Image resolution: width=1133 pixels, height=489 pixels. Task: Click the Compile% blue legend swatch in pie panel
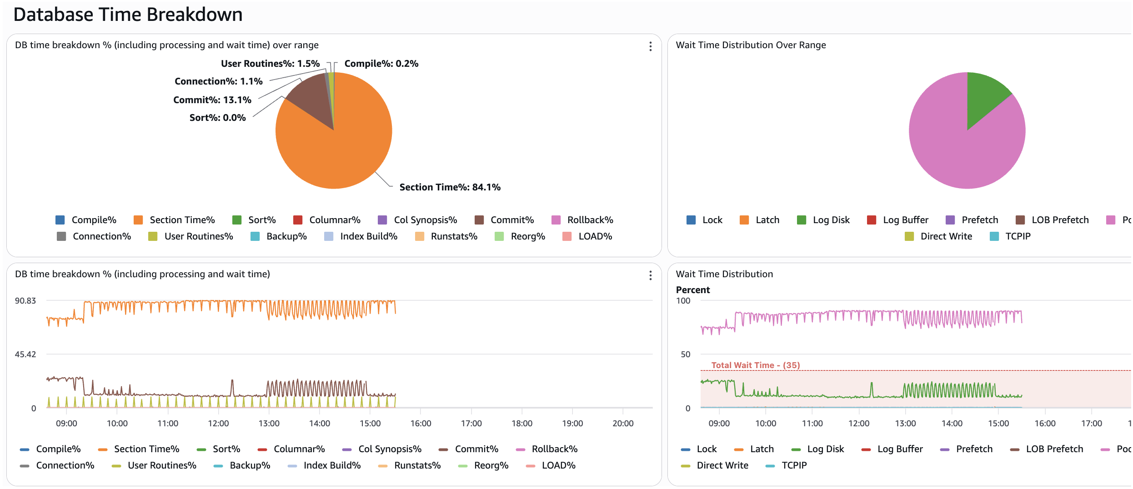click(60, 220)
